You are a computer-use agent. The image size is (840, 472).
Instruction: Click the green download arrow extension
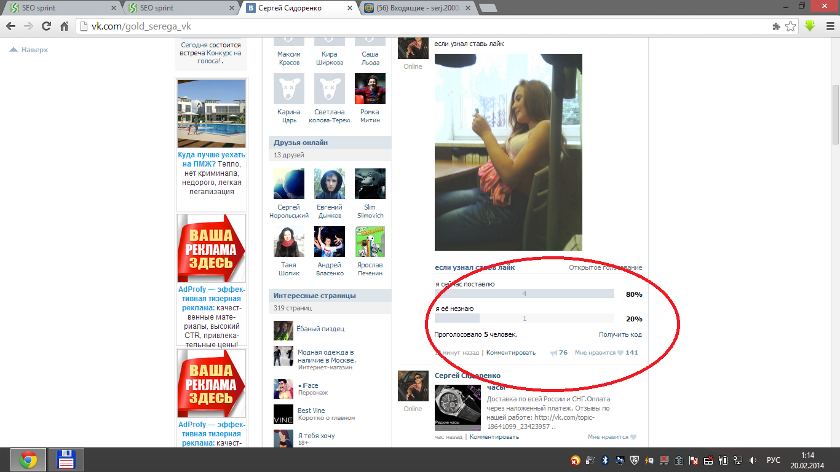(809, 26)
